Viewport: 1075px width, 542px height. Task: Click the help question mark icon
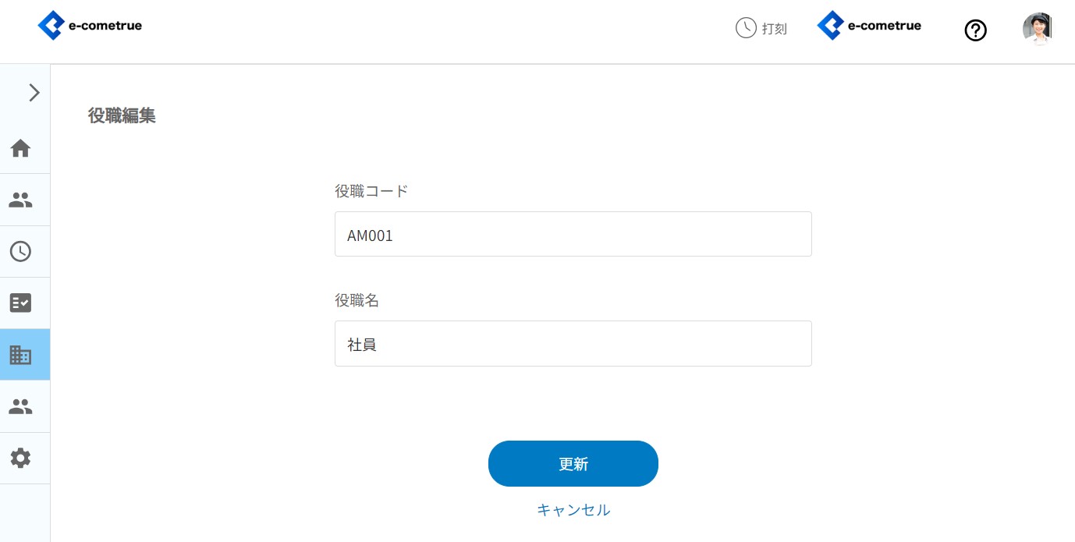(976, 30)
